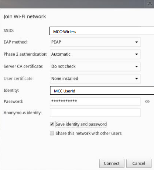Viewport: 154px width, 170px height.
Task: Close the Join Wi-Fi network dialog
Action: coord(150,3)
